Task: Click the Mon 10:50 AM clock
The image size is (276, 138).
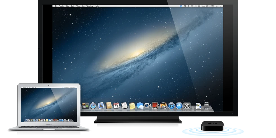Action: (208, 6)
